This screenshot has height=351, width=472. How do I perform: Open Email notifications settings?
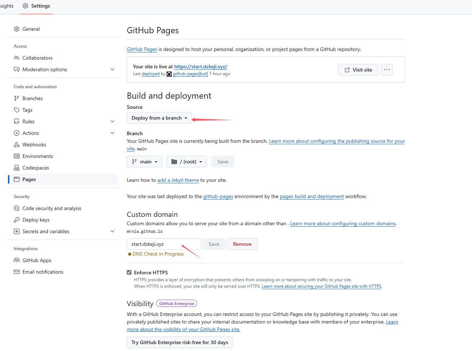[x=64, y=272]
